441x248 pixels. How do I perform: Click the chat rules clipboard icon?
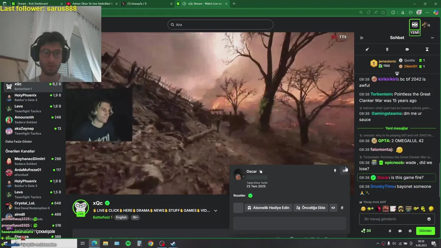coord(390,231)
